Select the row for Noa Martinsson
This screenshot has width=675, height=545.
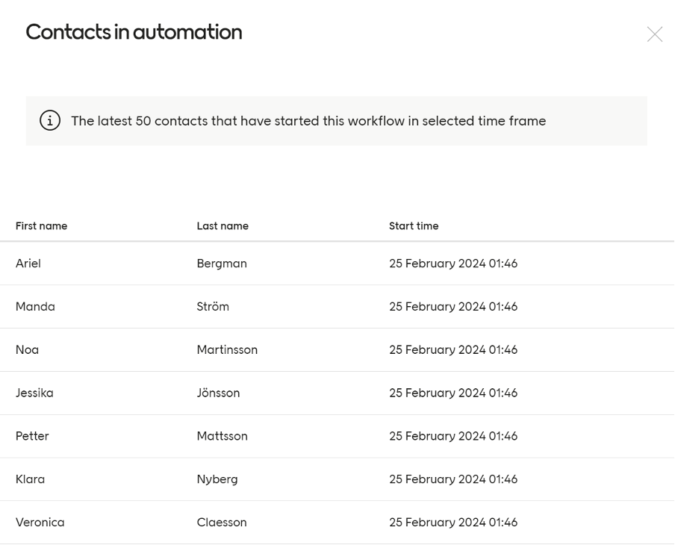click(28, 349)
